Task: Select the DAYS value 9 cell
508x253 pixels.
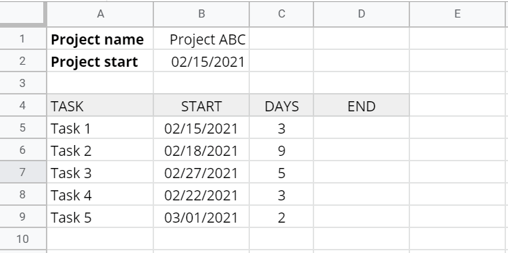Action: [x=281, y=150]
